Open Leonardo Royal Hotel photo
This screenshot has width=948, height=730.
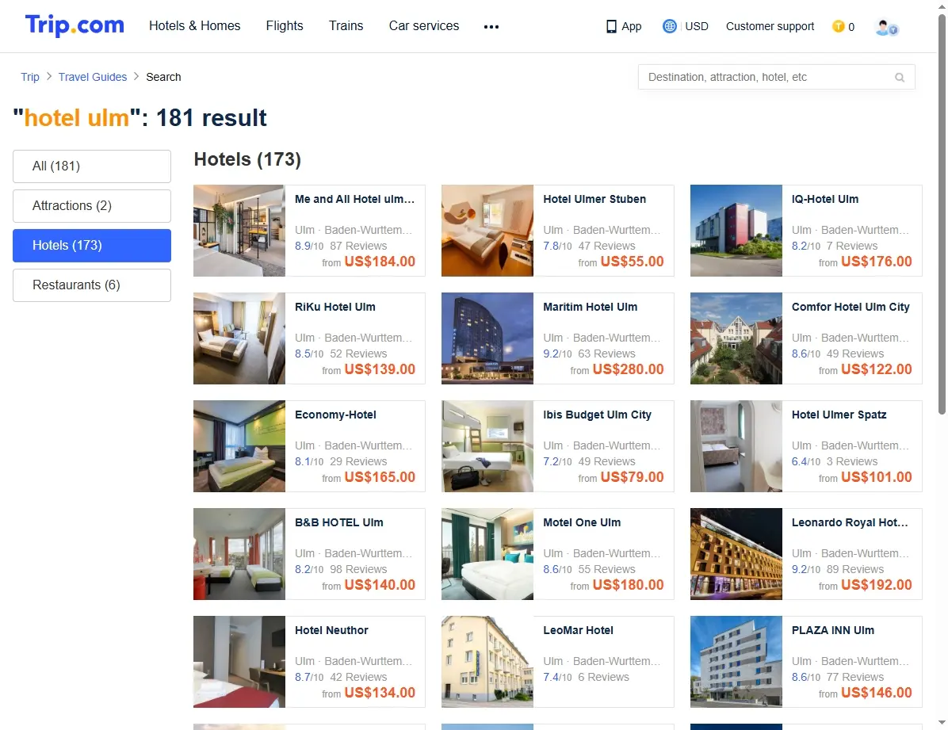pos(736,554)
